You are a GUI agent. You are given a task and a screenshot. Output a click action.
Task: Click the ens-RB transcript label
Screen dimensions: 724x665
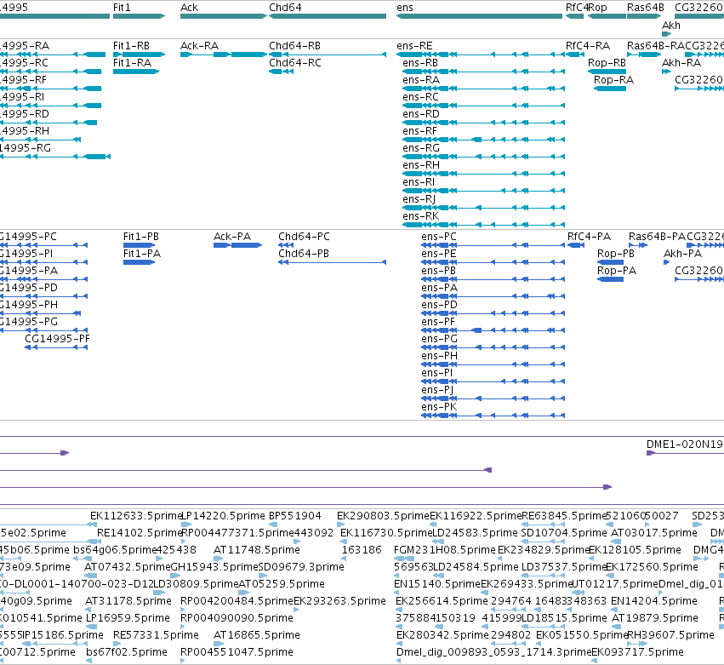point(420,63)
